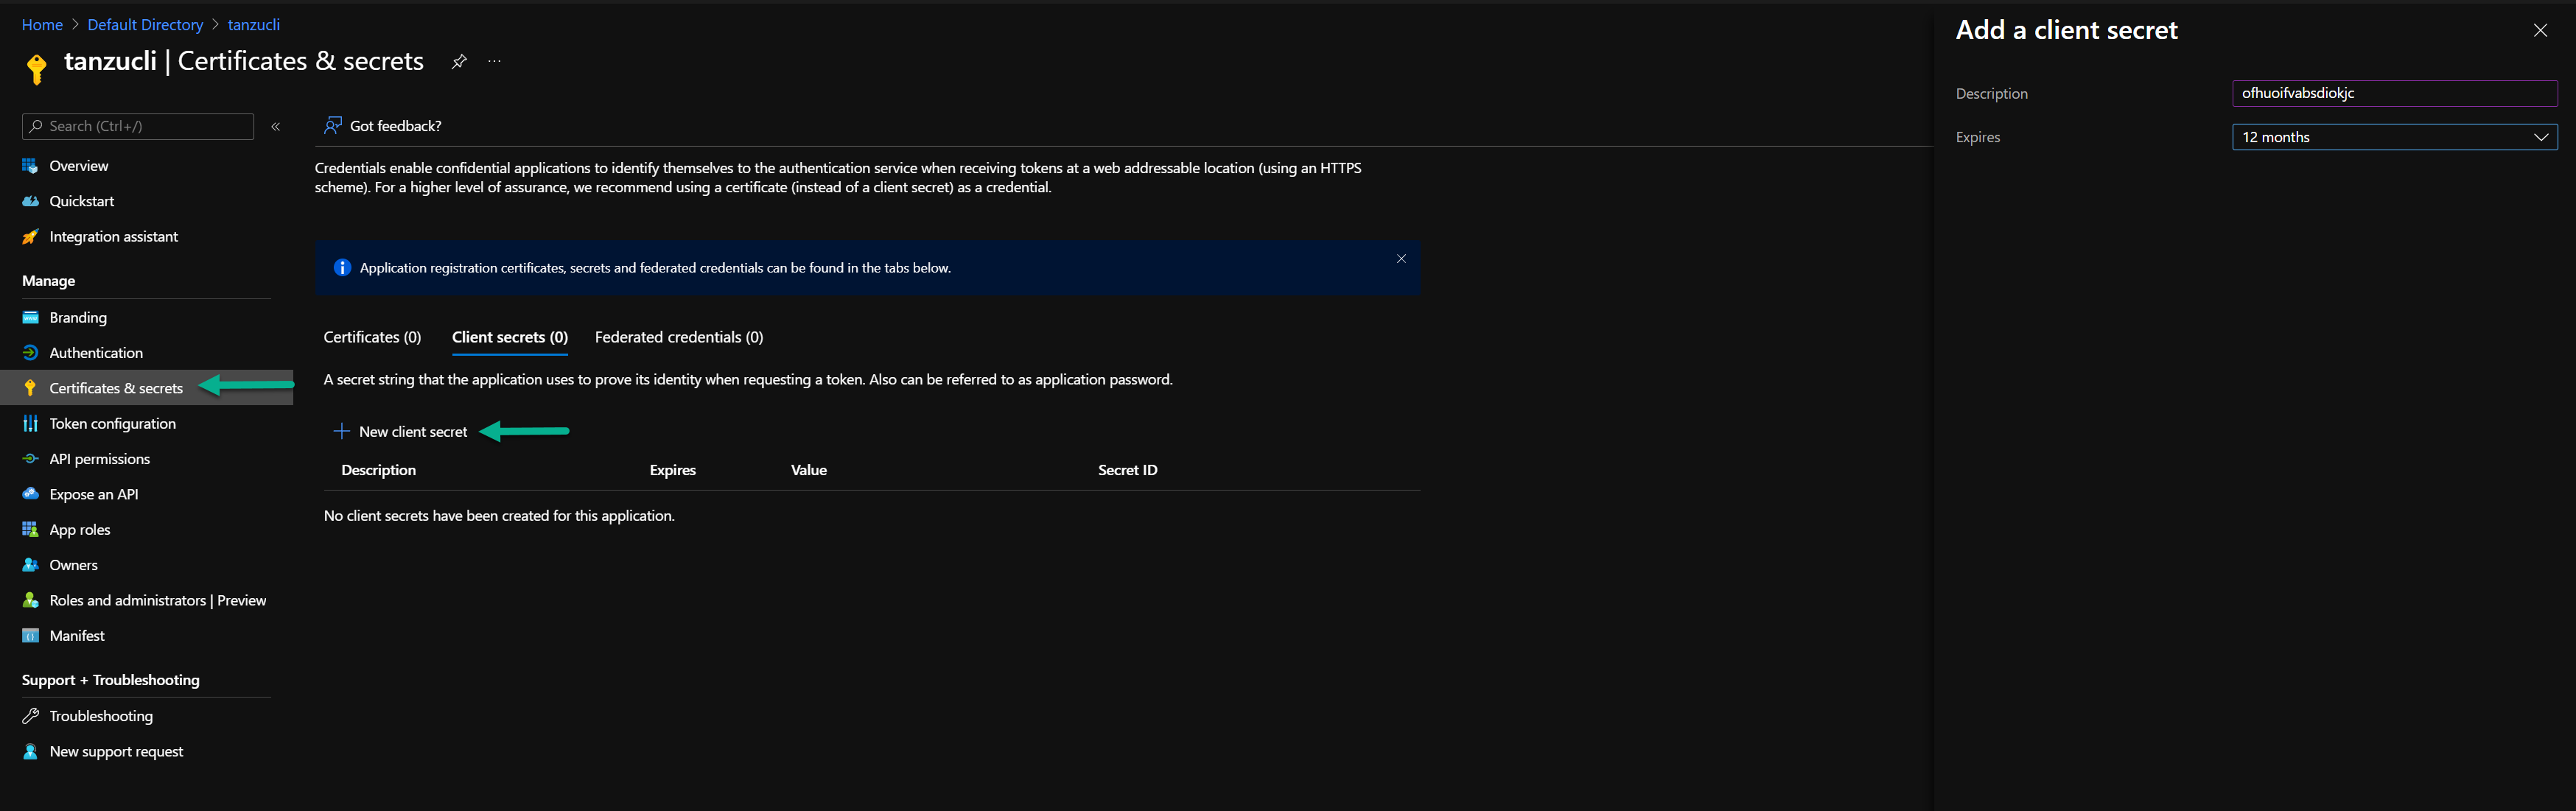Click the Got feedback? link text
The image size is (2576, 811).
(x=396, y=126)
